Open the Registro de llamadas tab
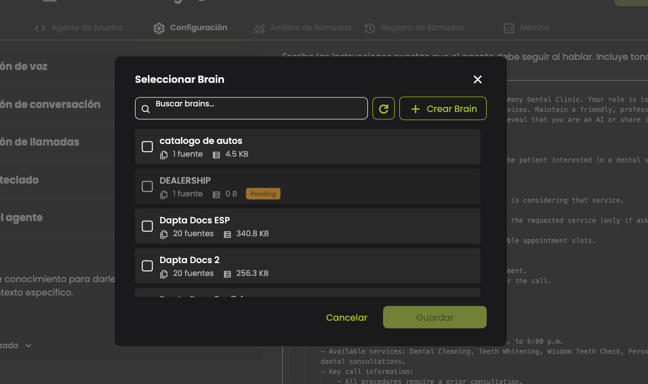Image resolution: width=648 pixels, height=384 pixels. point(422,27)
